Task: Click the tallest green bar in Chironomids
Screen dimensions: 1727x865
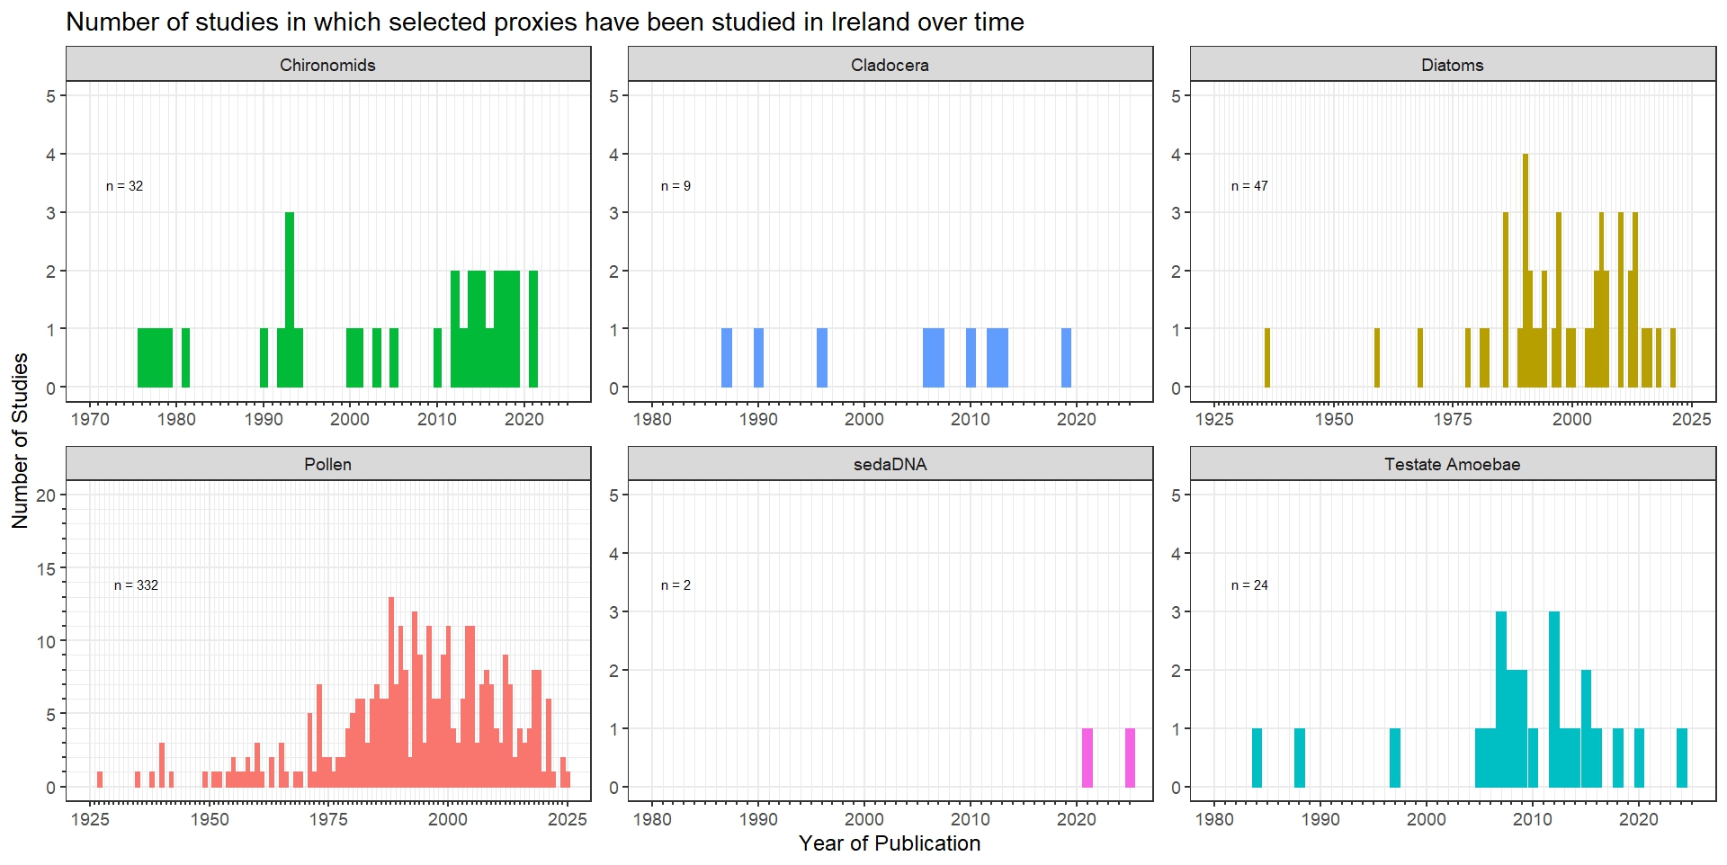Action: tap(290, 299)
